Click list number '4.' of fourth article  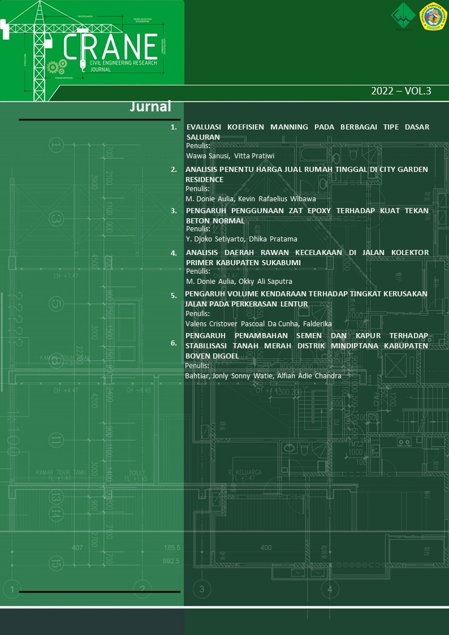(x=174, y=253)
